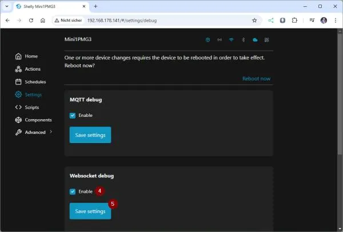Viewport: 343px width, 232px height.
Task: Open the browser profile avatar
Action: pos(324,21)
